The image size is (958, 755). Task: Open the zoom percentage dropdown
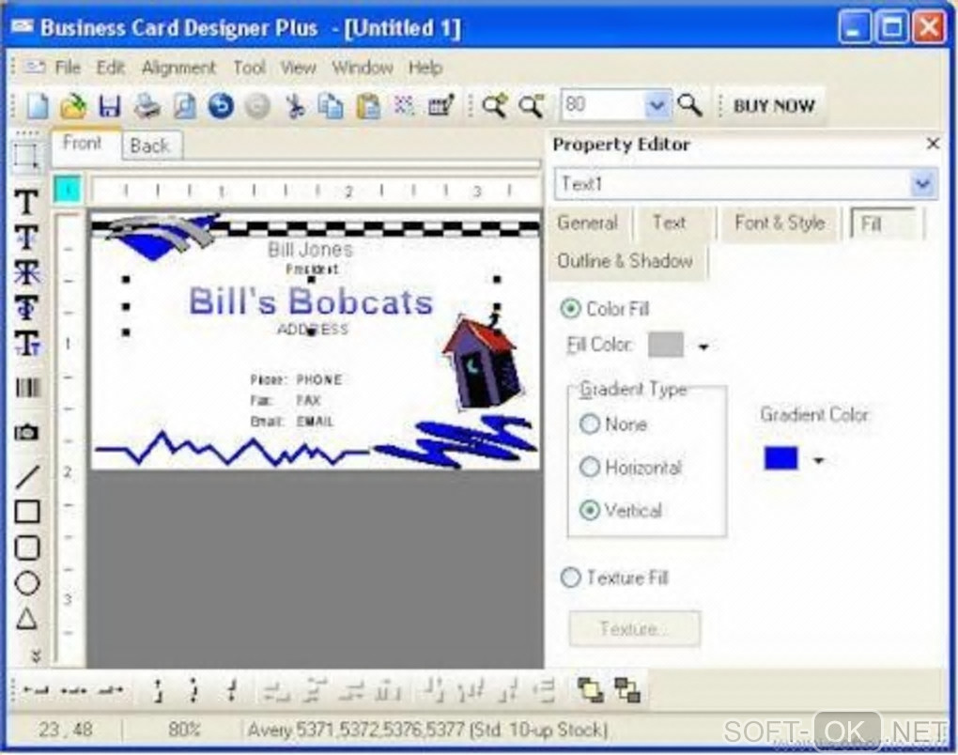point(657,106)
